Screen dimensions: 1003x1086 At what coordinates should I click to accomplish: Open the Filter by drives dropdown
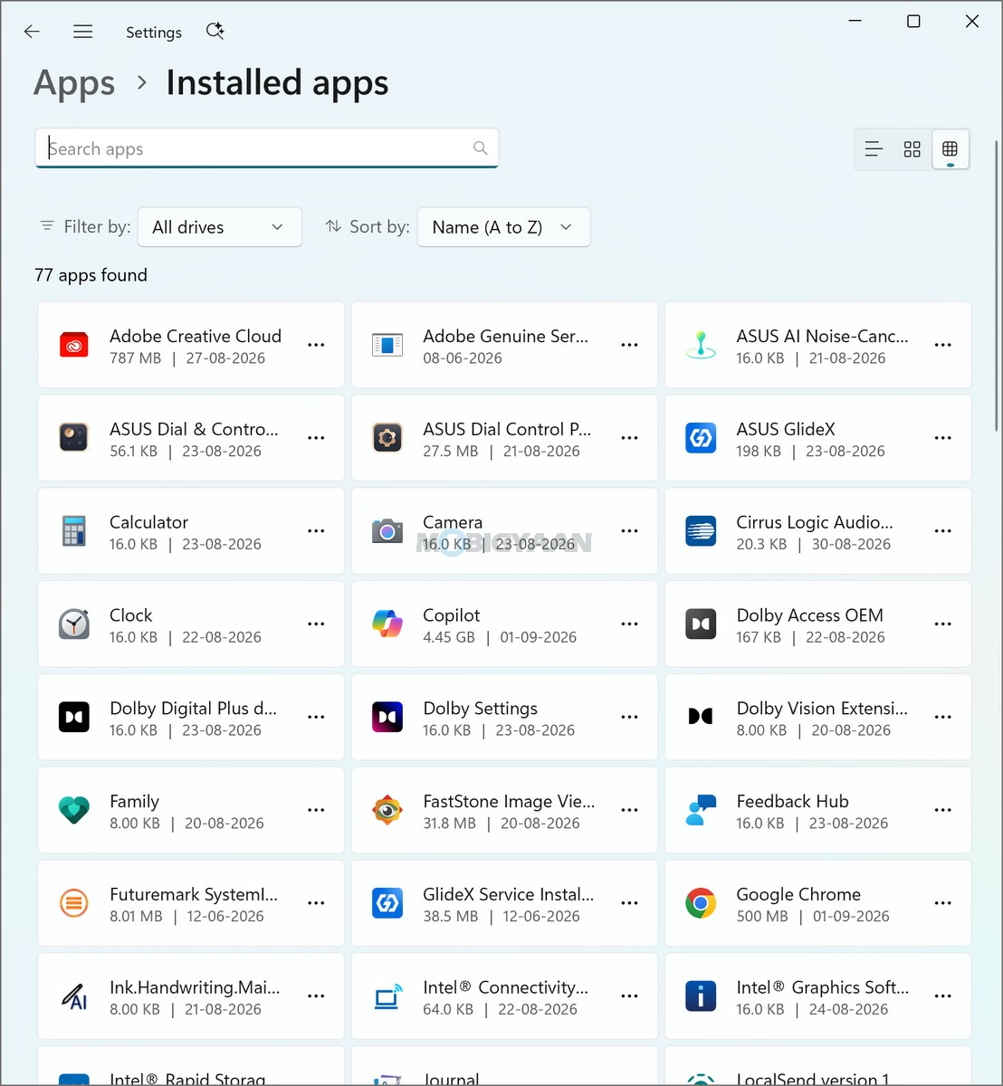220,227
